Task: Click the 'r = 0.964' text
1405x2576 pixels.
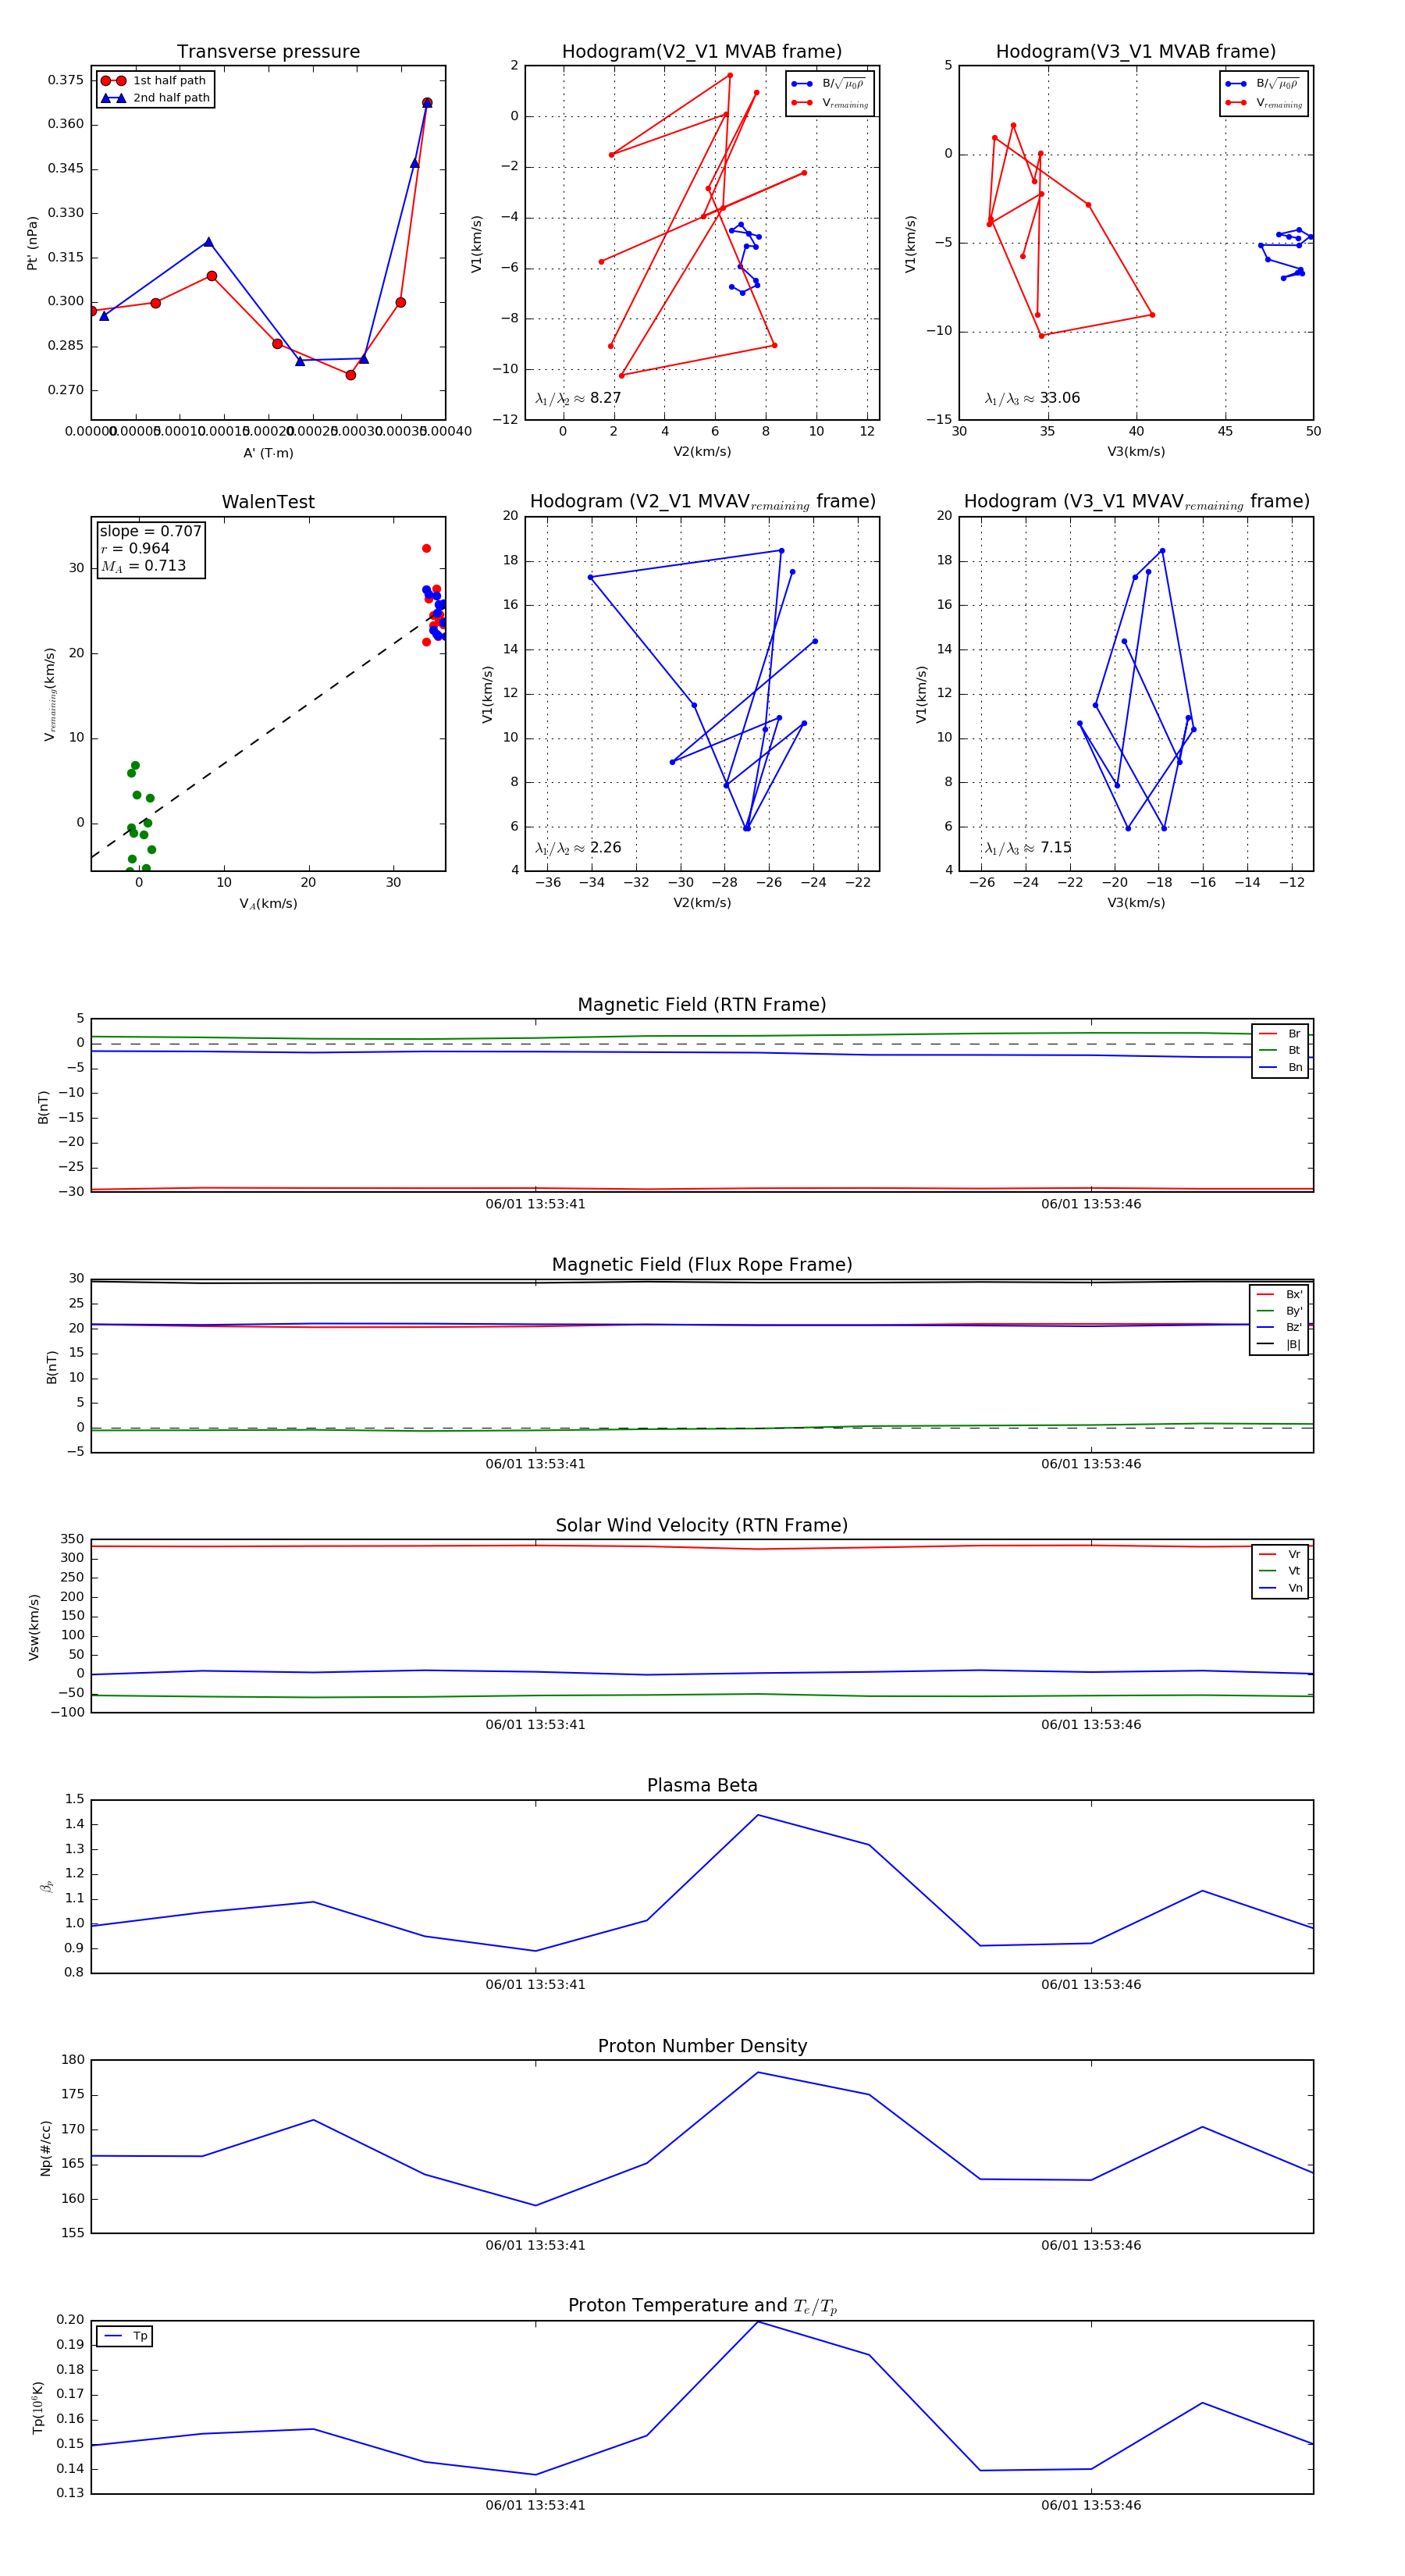Action: [135, 548]
